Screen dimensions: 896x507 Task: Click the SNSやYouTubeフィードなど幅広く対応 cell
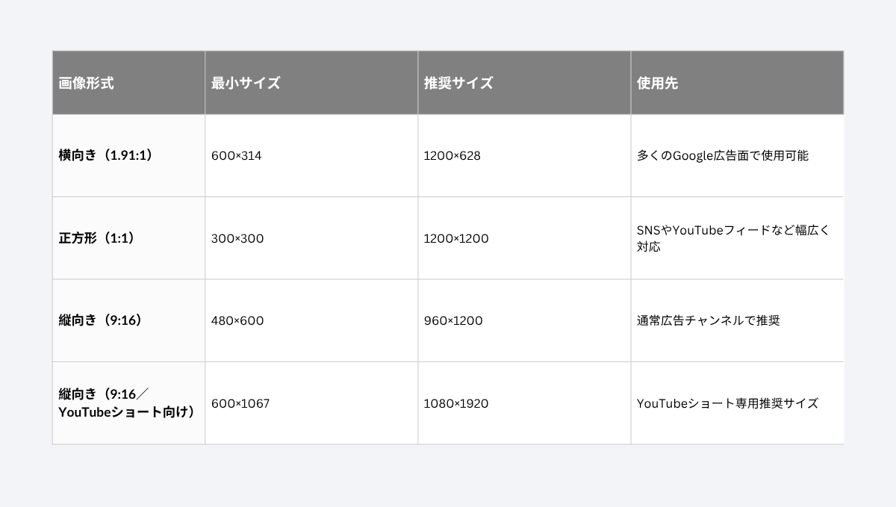[x=737, y=238]
